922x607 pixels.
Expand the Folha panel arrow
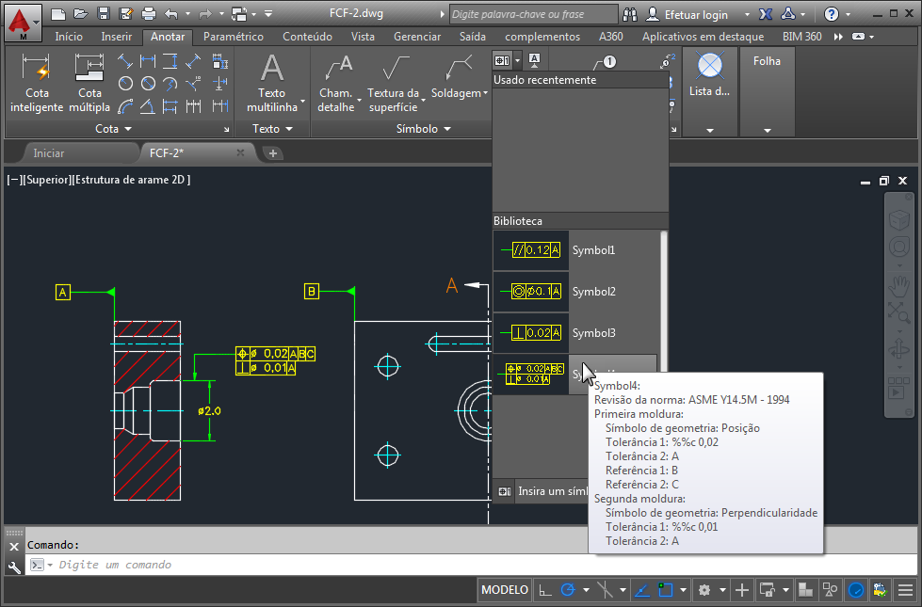coord(768,131)
